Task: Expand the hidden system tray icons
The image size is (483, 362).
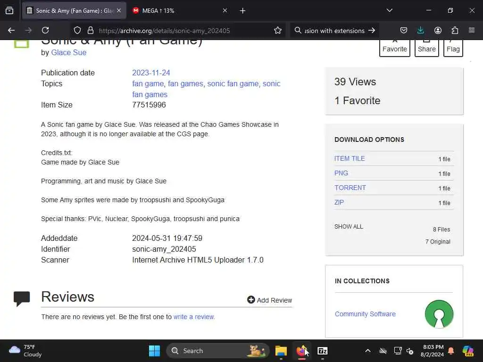Action: coord(368,351)
